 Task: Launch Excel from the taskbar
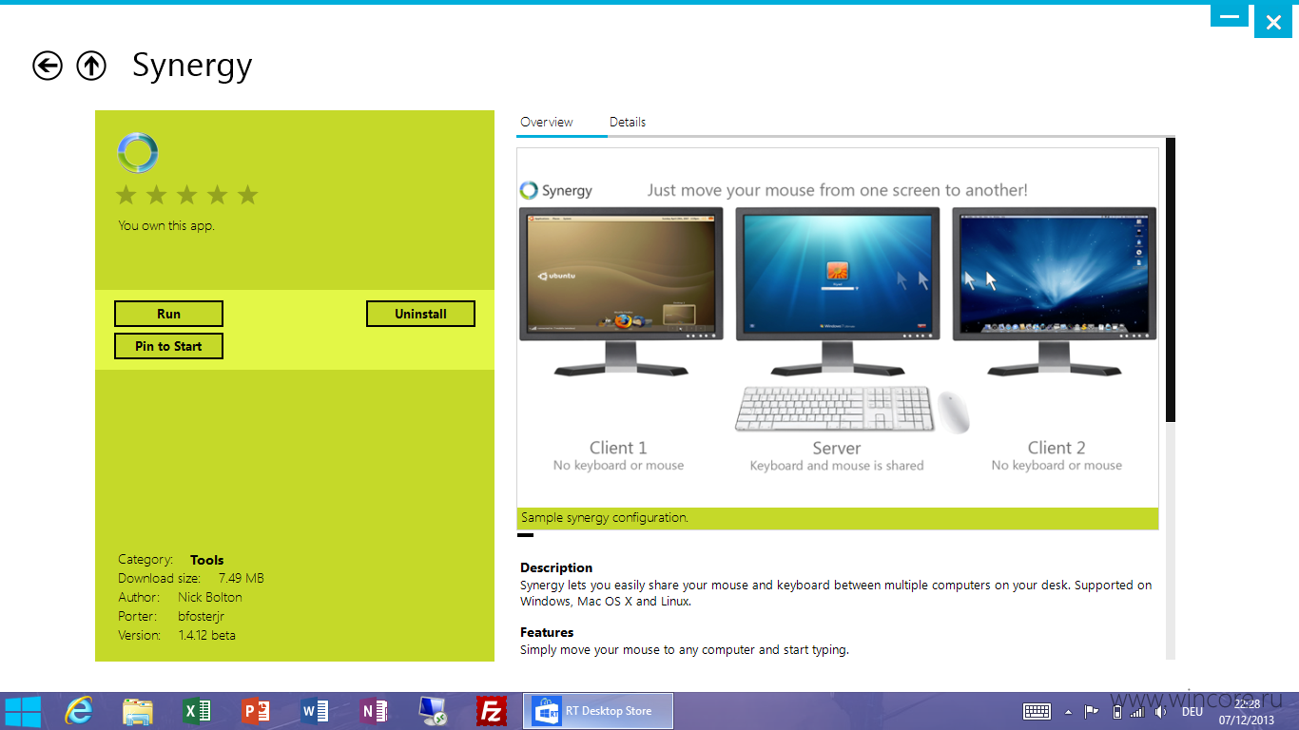click(x=197, y=711)
